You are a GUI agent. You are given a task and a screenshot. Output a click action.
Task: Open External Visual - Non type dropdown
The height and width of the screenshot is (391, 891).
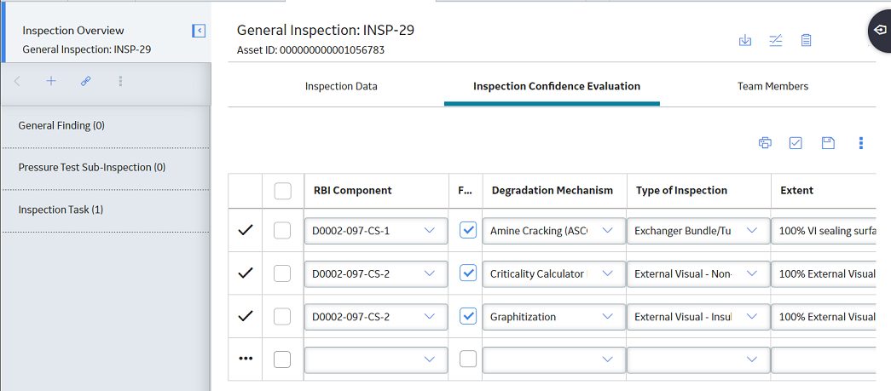tap(698, 273)
